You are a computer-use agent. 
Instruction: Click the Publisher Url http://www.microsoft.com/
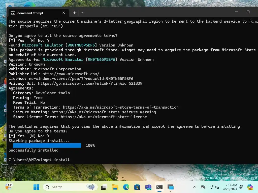coord(71,74)
